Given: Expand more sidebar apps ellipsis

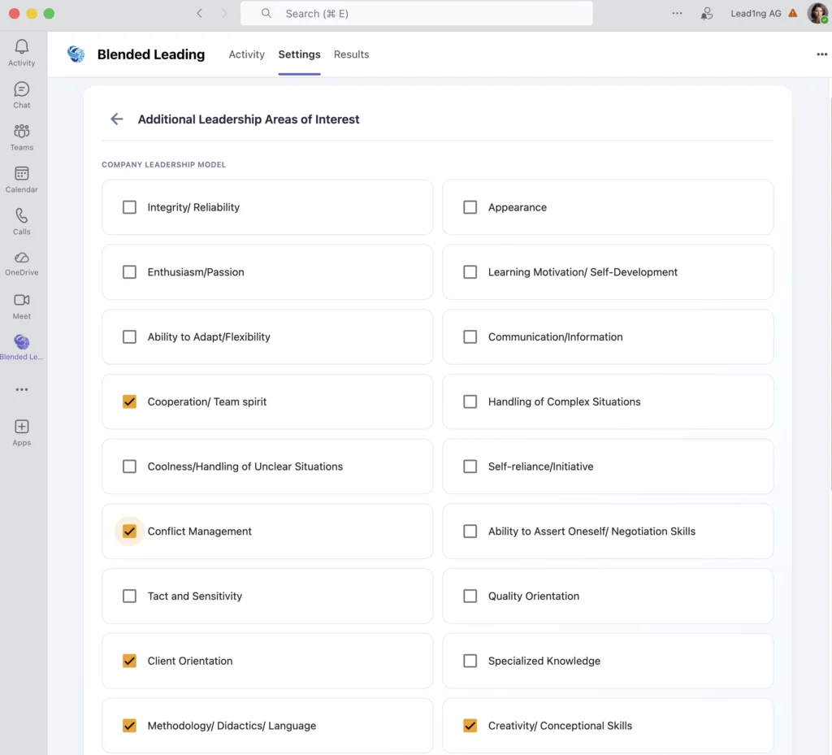Looking at the screenshot, I should 22,390.
